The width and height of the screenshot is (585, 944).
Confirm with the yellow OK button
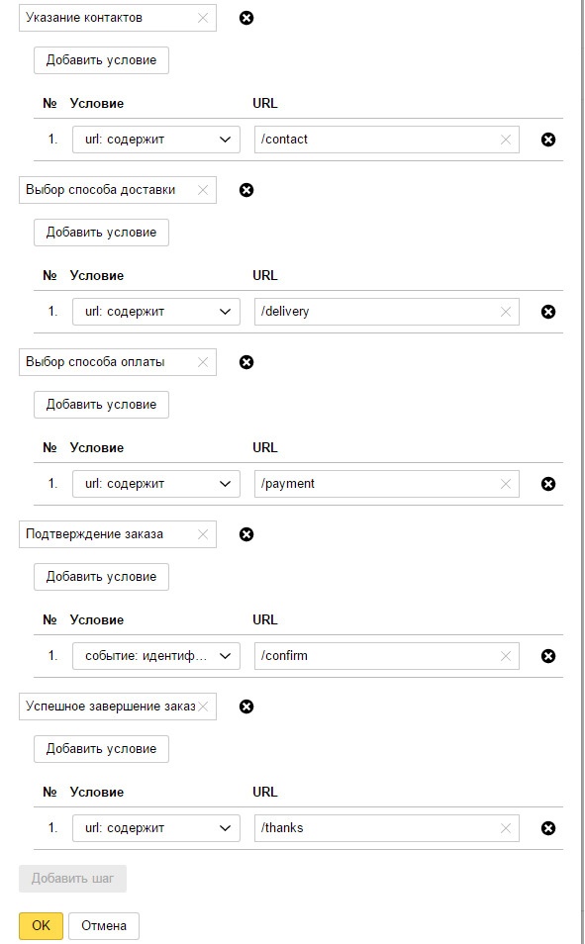pos(41,926)
